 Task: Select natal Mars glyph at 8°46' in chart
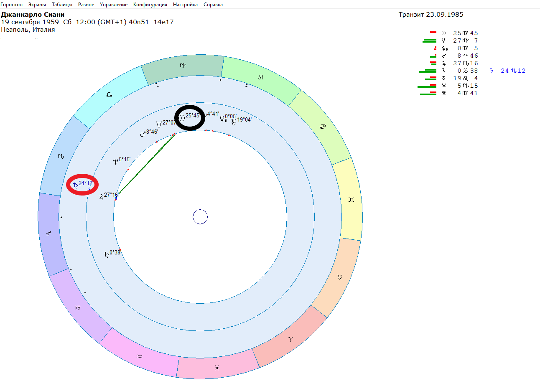click(143, 134)
